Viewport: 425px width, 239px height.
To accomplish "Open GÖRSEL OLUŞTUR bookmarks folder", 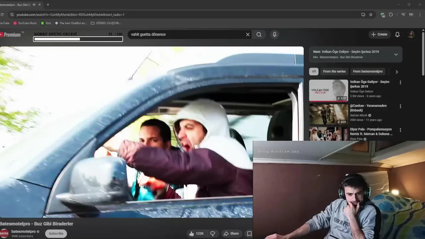I will (x=106, y=23).
